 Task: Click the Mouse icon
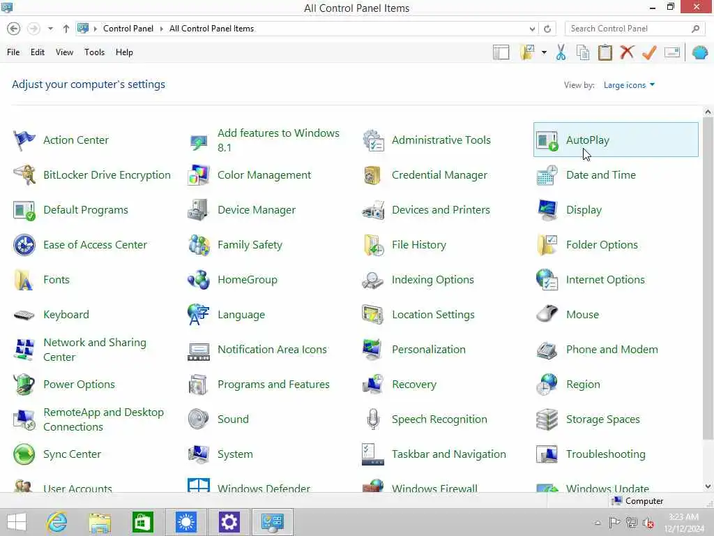click(547, 315)
